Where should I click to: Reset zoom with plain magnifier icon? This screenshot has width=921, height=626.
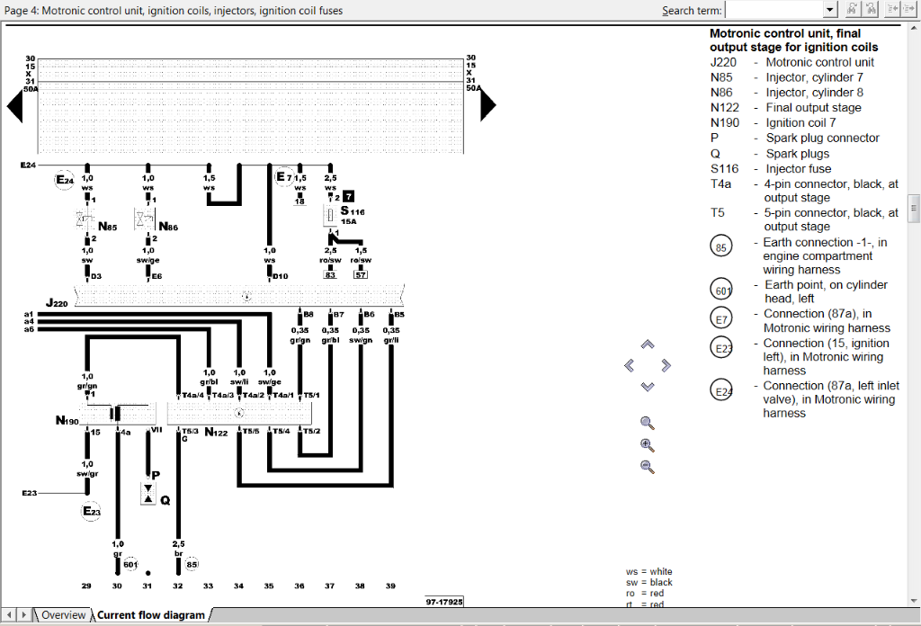tap(647, 423)
